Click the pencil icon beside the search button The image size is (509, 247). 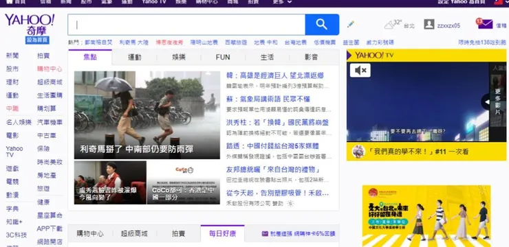351,24
